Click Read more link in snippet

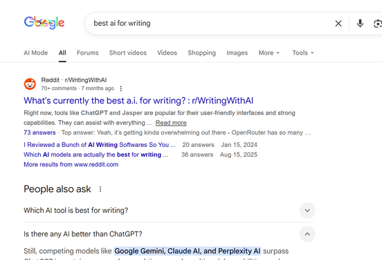(171, 123)
